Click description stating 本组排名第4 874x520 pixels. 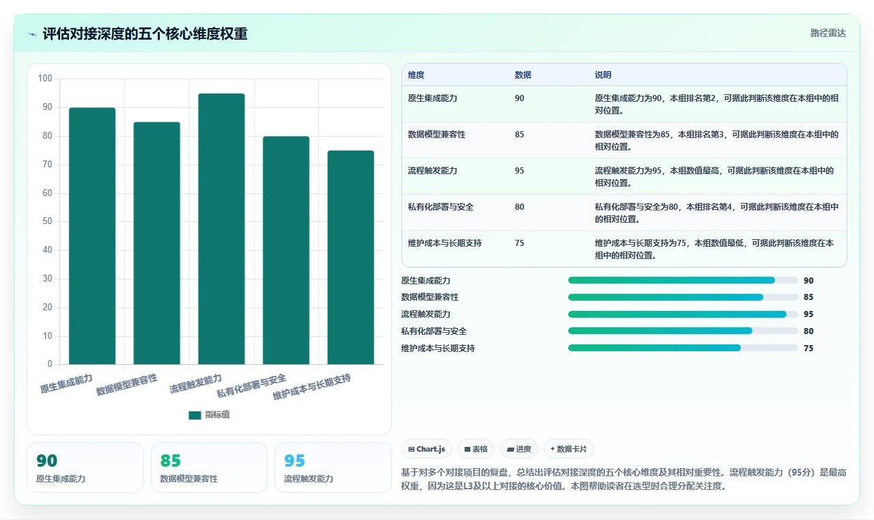[x=716, y=213]
